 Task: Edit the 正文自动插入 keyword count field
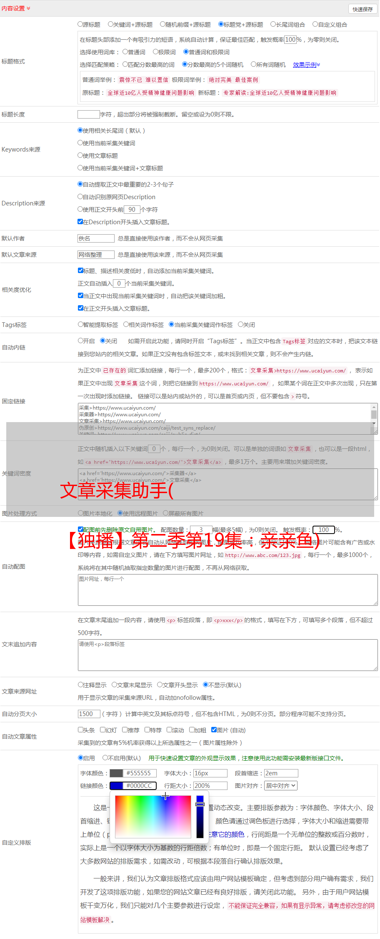point(119,283)
